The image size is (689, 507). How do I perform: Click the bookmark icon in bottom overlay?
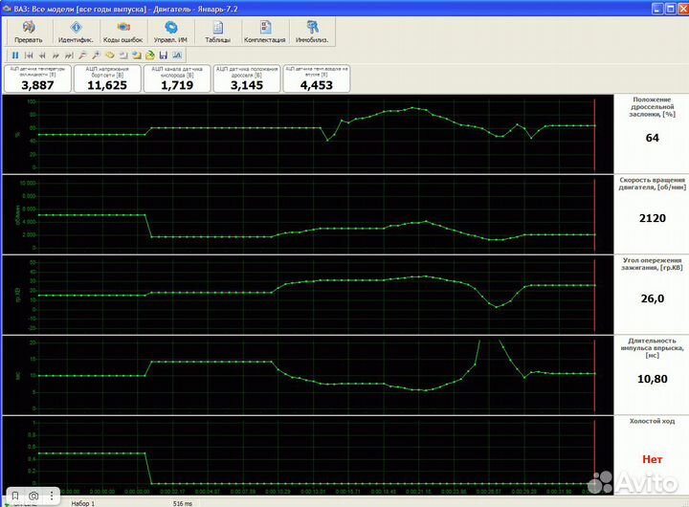point(13,497)
